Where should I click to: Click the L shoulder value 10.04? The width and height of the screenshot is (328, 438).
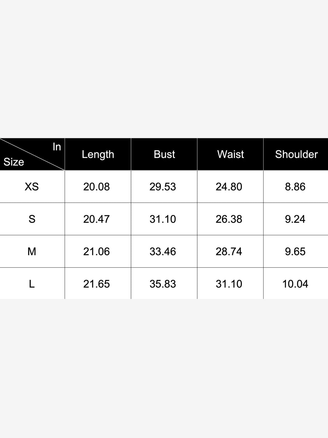coord(295,284)
